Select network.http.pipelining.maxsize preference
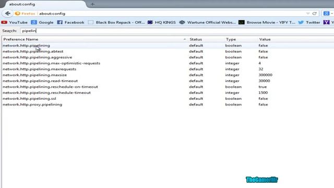The width and height of the screenshot is (334, 188). tap(35, 75)
